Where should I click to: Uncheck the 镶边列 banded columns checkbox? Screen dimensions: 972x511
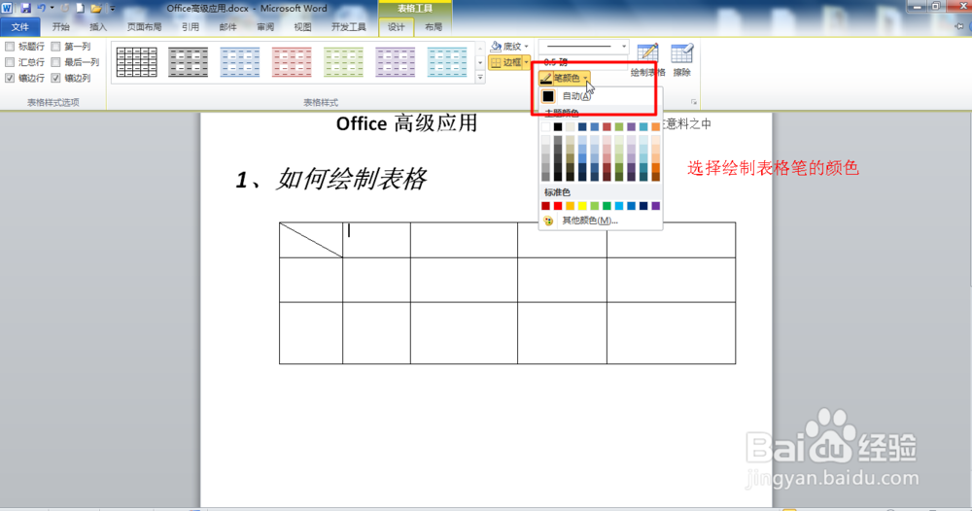55,78
